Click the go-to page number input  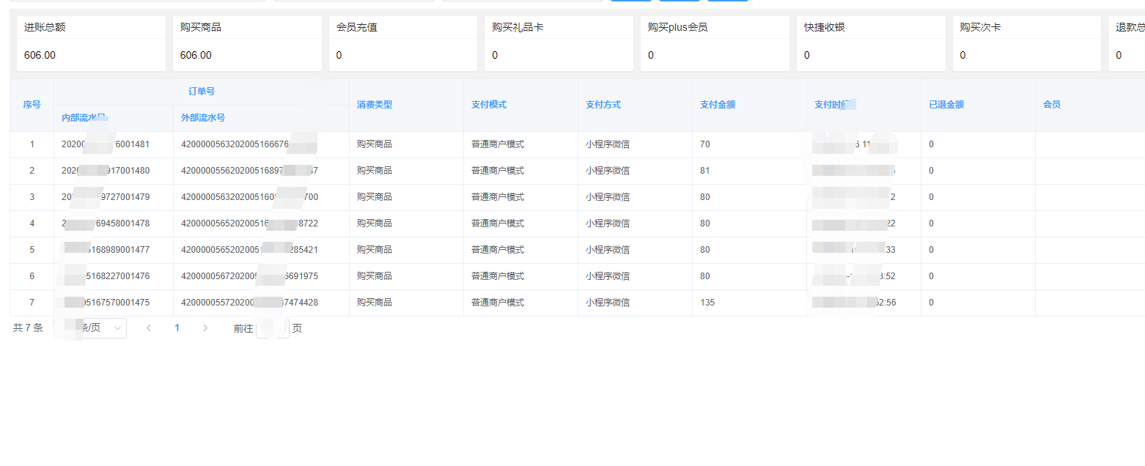click(x=272, y=328)
